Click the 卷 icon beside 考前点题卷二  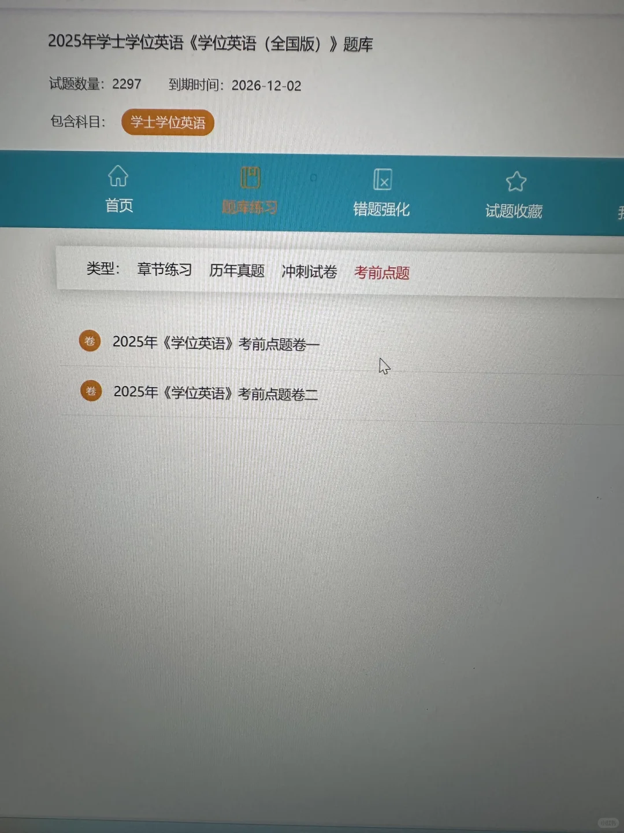[x=90, y=391]
